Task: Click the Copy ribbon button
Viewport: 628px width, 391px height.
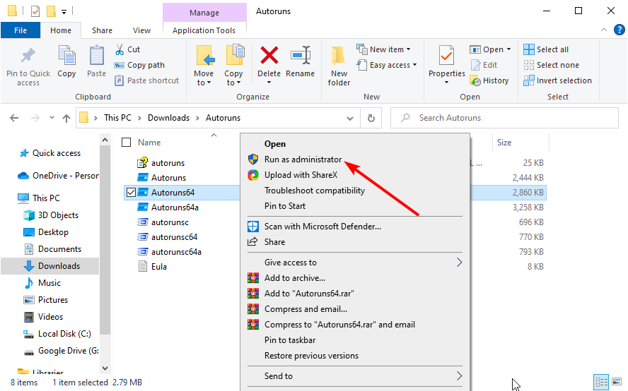Action: coord(66,61)
